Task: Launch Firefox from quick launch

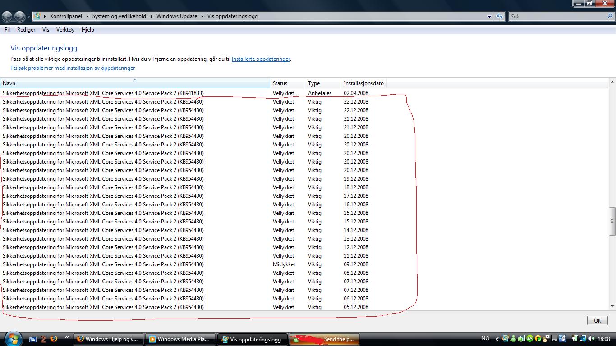Action: 54,339
